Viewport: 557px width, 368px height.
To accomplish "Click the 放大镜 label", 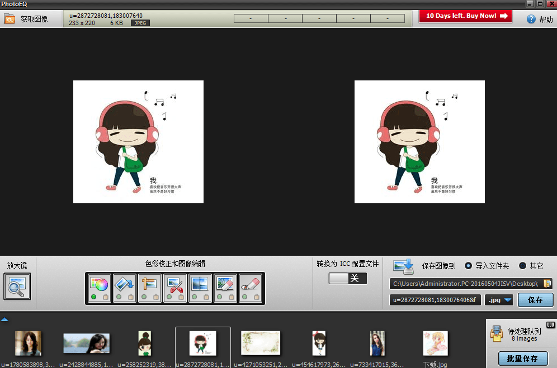I will (17, 265).
